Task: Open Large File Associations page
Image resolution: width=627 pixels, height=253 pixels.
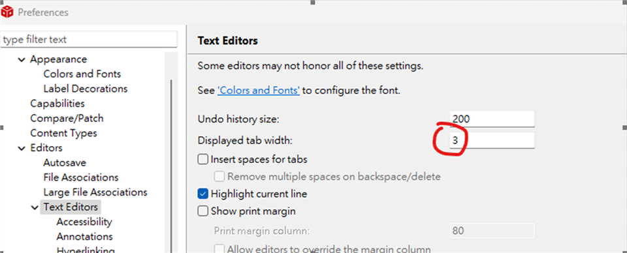Action: click(x=95, y=192)
